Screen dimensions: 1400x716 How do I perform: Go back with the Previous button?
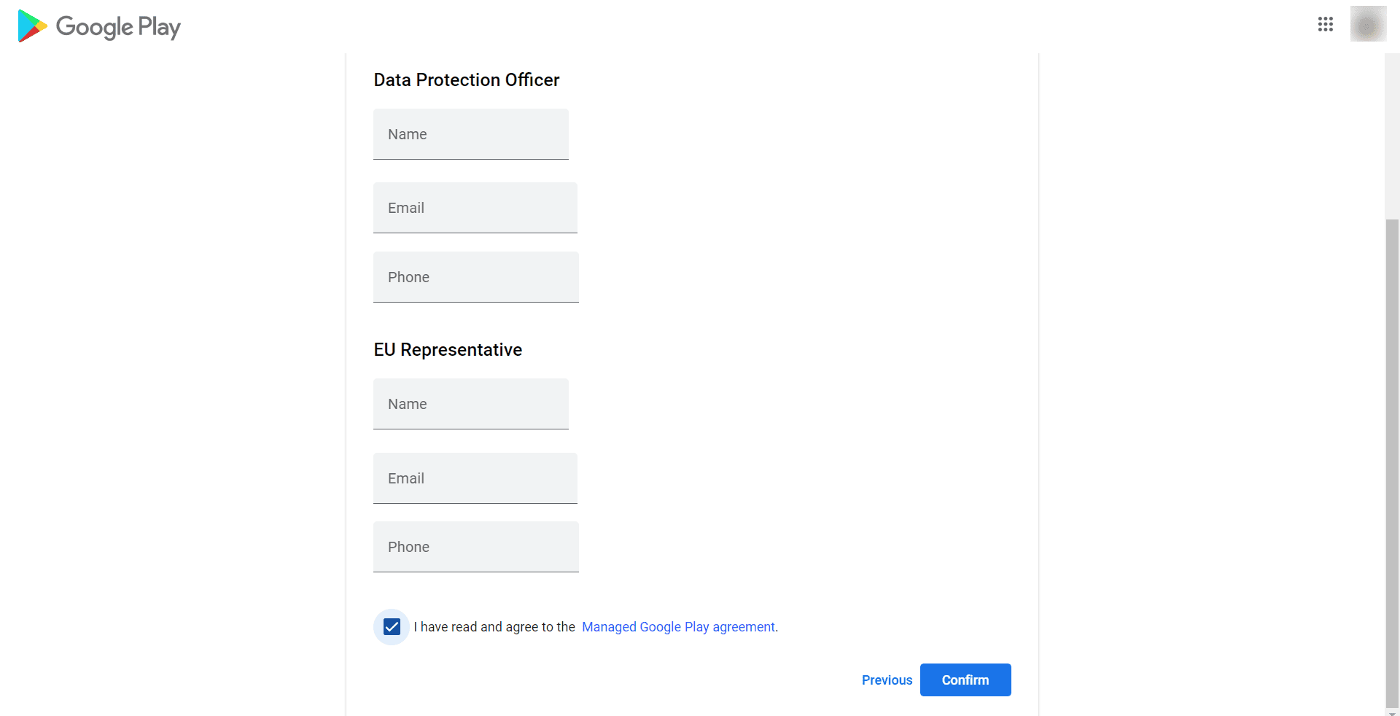point(887,680)
